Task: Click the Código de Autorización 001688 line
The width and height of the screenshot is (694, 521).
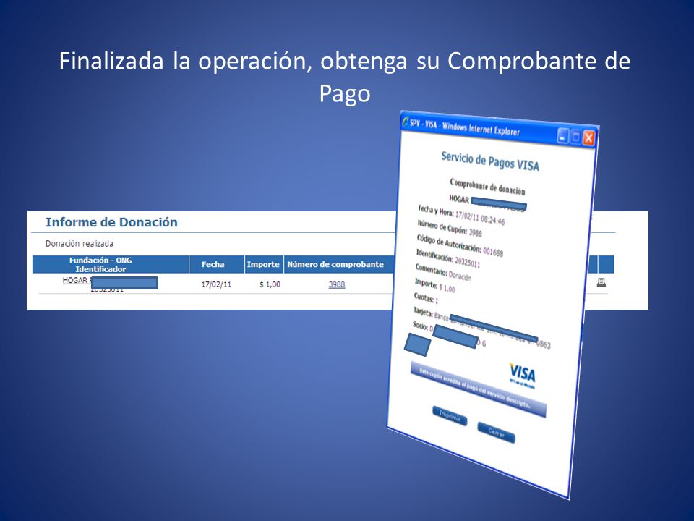Action: (460, 246)
